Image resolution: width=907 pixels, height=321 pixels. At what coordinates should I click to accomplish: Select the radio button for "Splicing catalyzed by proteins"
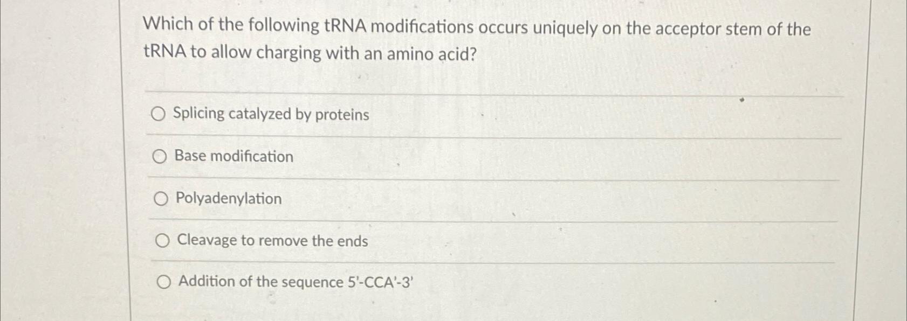159,114
